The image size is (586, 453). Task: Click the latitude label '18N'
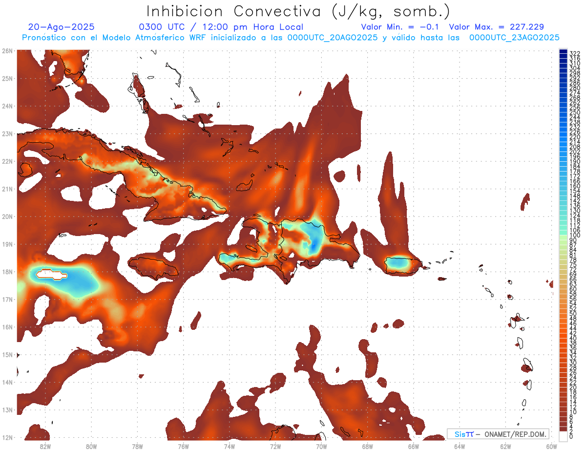tap(7, 272)
